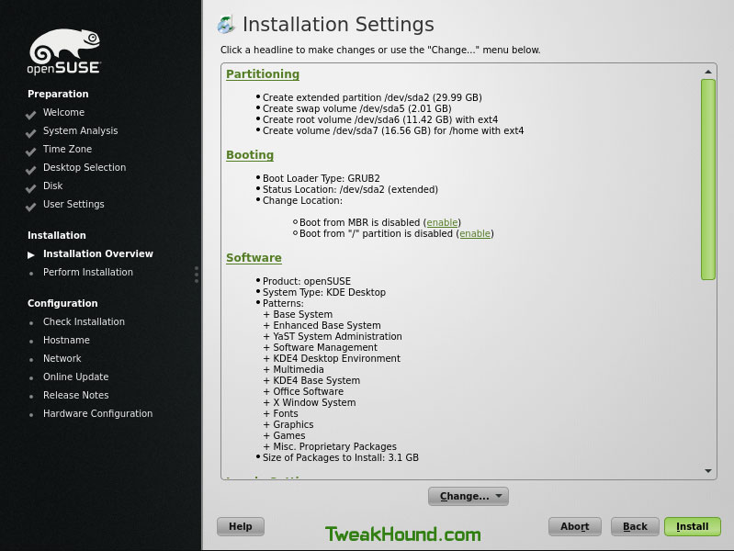Select Disk step in sidebar
Screen dimensions: 734x551
point(53,186)
